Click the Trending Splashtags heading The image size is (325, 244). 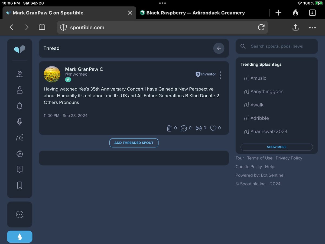point(261,65)
